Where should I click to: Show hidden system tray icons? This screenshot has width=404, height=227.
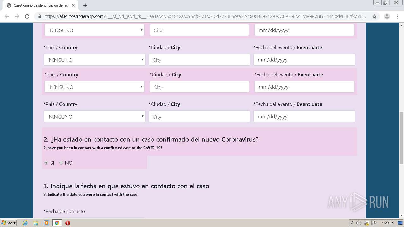coord(352,223)
